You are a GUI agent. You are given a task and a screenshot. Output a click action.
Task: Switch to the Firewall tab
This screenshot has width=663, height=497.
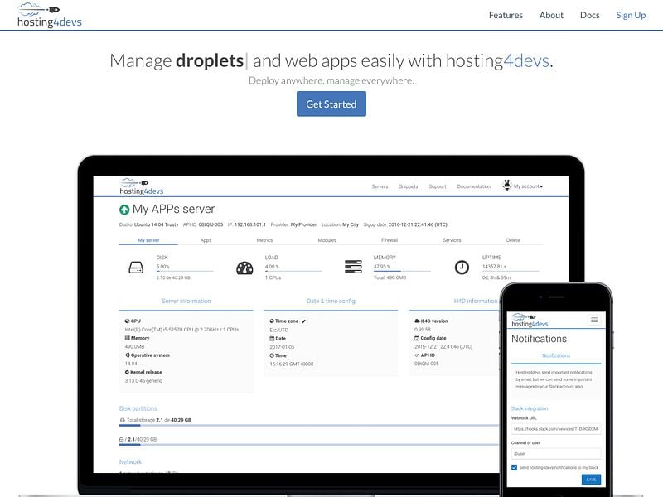(389, 240)
